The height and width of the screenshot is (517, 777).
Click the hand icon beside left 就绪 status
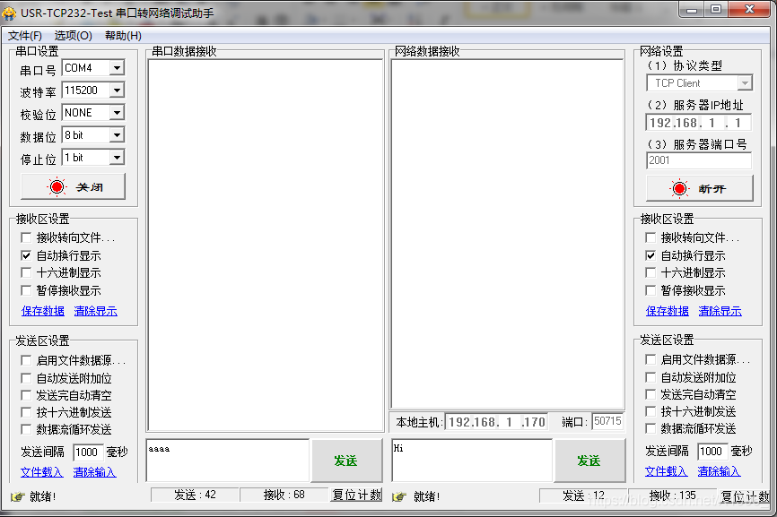[x=17, y=496]
